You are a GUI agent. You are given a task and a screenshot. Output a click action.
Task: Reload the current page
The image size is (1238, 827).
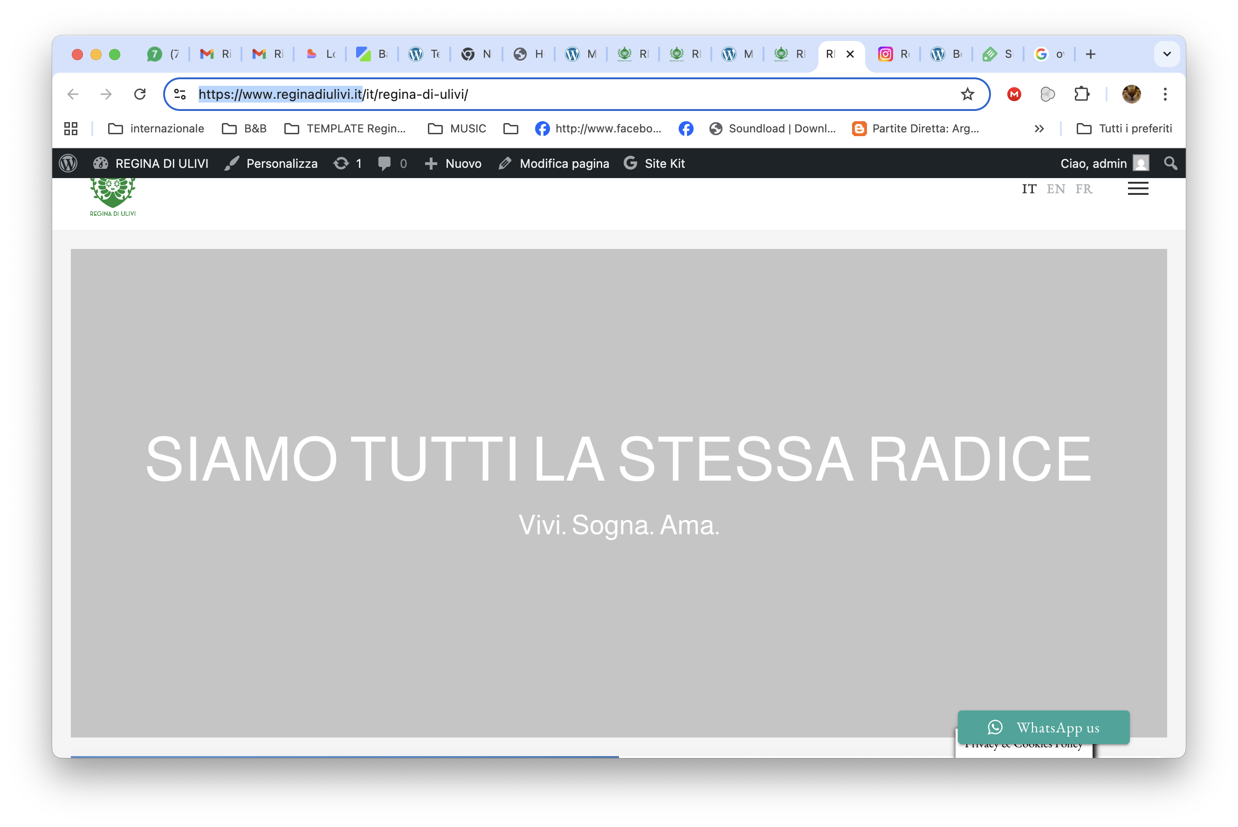140,95
